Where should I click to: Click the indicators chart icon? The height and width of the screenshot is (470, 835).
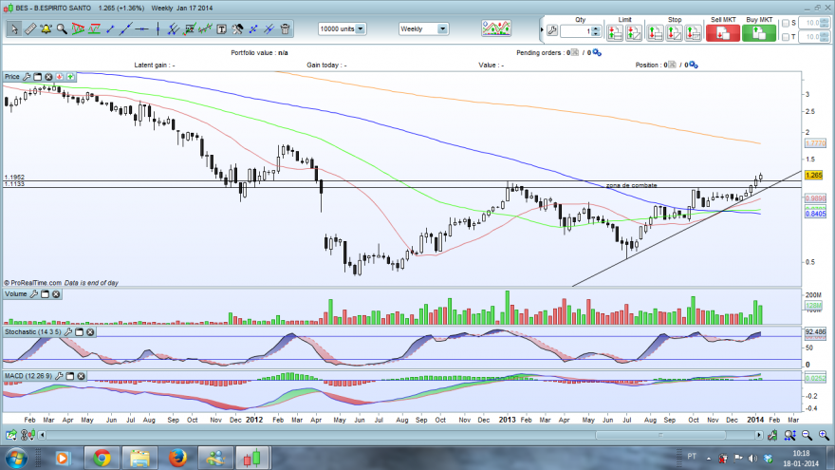tap(496, 28)
